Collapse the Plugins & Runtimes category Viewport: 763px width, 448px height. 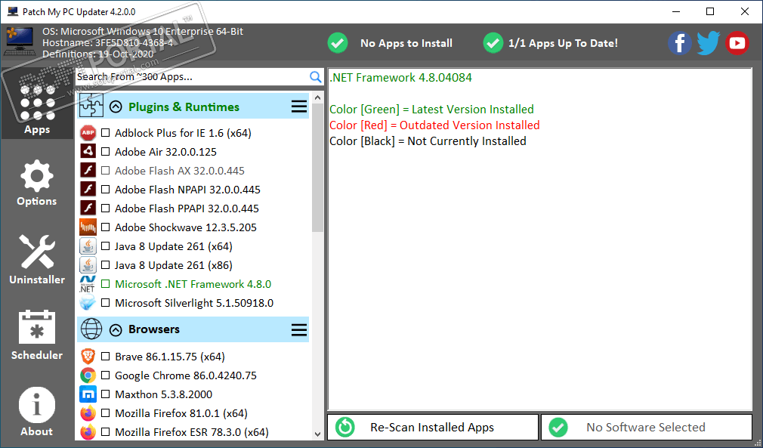click(116, 107)
